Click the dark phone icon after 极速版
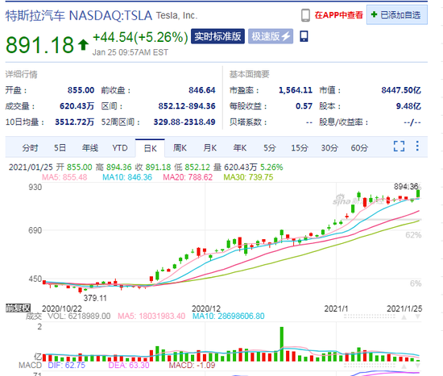Screen dimensions: 443x376 coord(304,36)
